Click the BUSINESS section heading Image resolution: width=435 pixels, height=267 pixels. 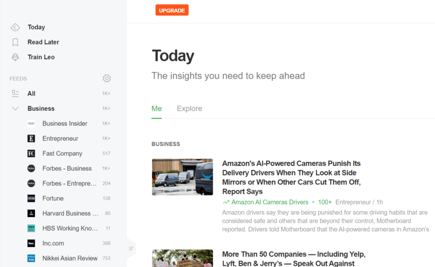click(x=166, y=144)
